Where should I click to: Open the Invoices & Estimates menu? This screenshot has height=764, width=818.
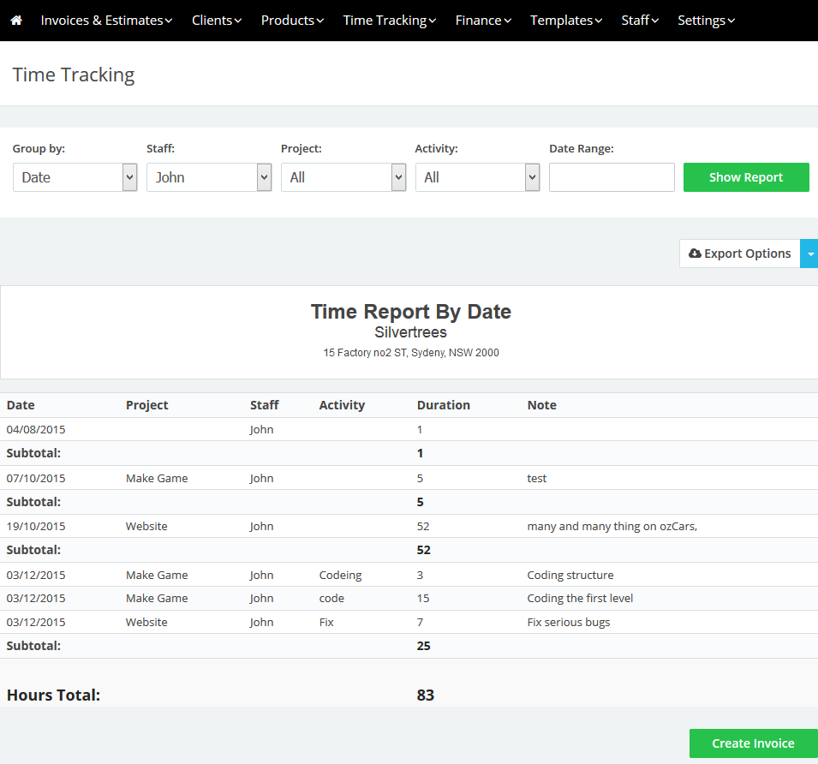[106, 21]
